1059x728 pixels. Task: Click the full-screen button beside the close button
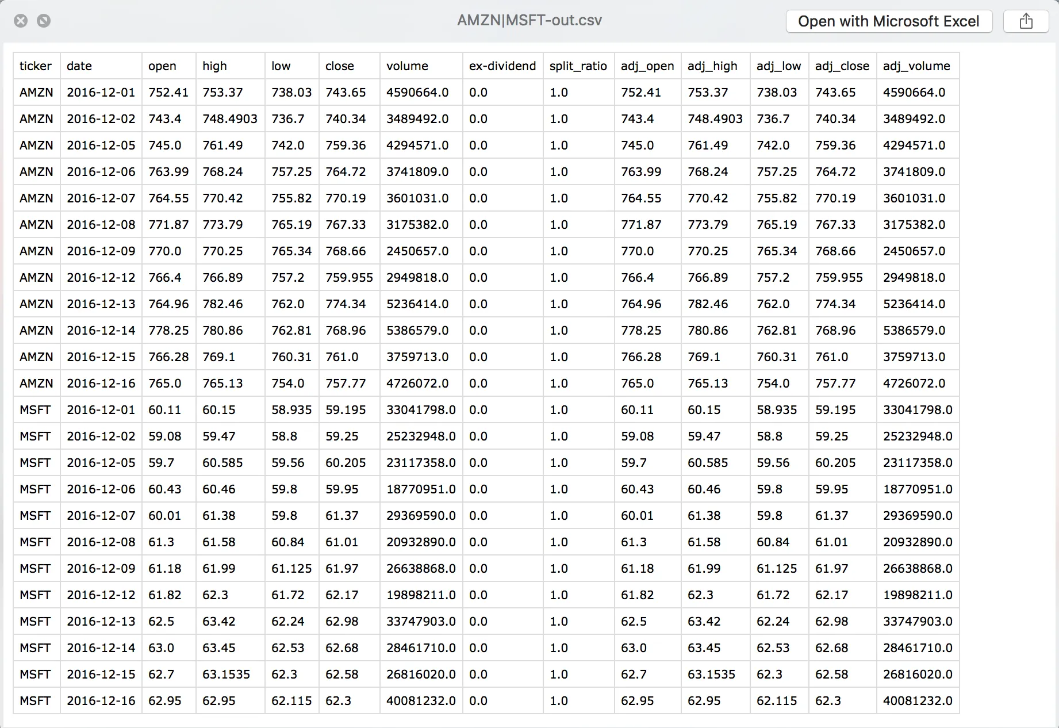coord(44,21)
